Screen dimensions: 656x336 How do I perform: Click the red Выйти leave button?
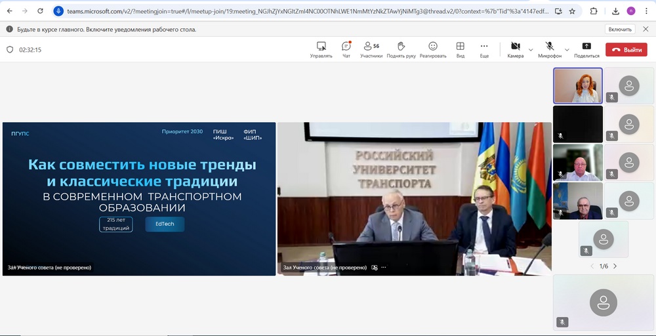(626, 49)
